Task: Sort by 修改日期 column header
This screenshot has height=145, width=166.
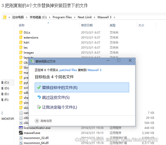Action: (87, 25)
